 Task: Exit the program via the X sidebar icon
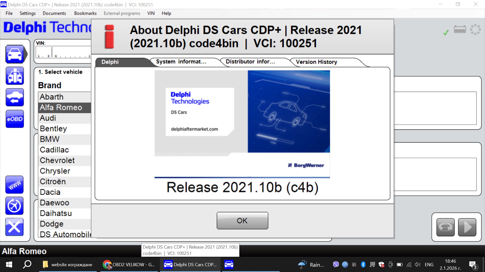(14, 227)
